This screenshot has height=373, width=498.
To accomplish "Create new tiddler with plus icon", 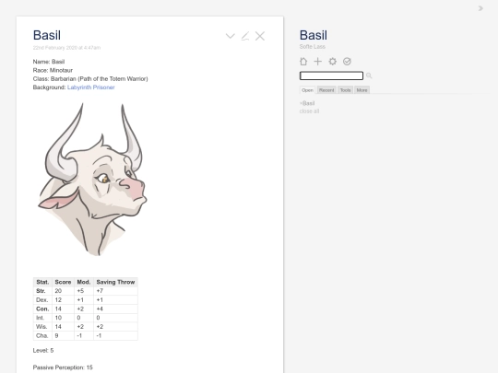I will (x=317, y=62).
